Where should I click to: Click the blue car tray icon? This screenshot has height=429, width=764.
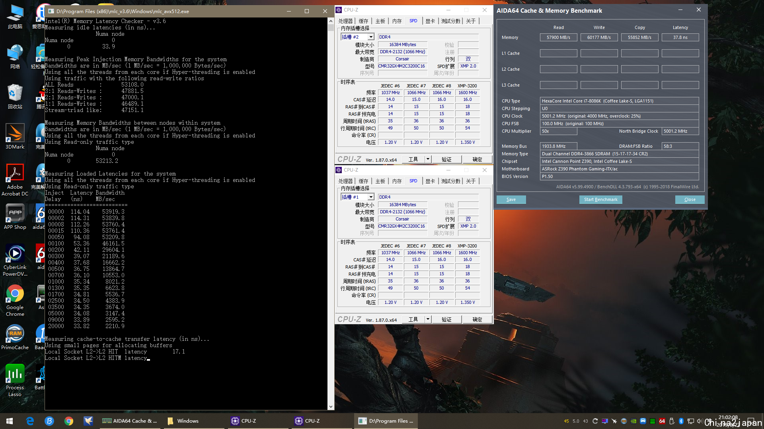pos(643,421)
